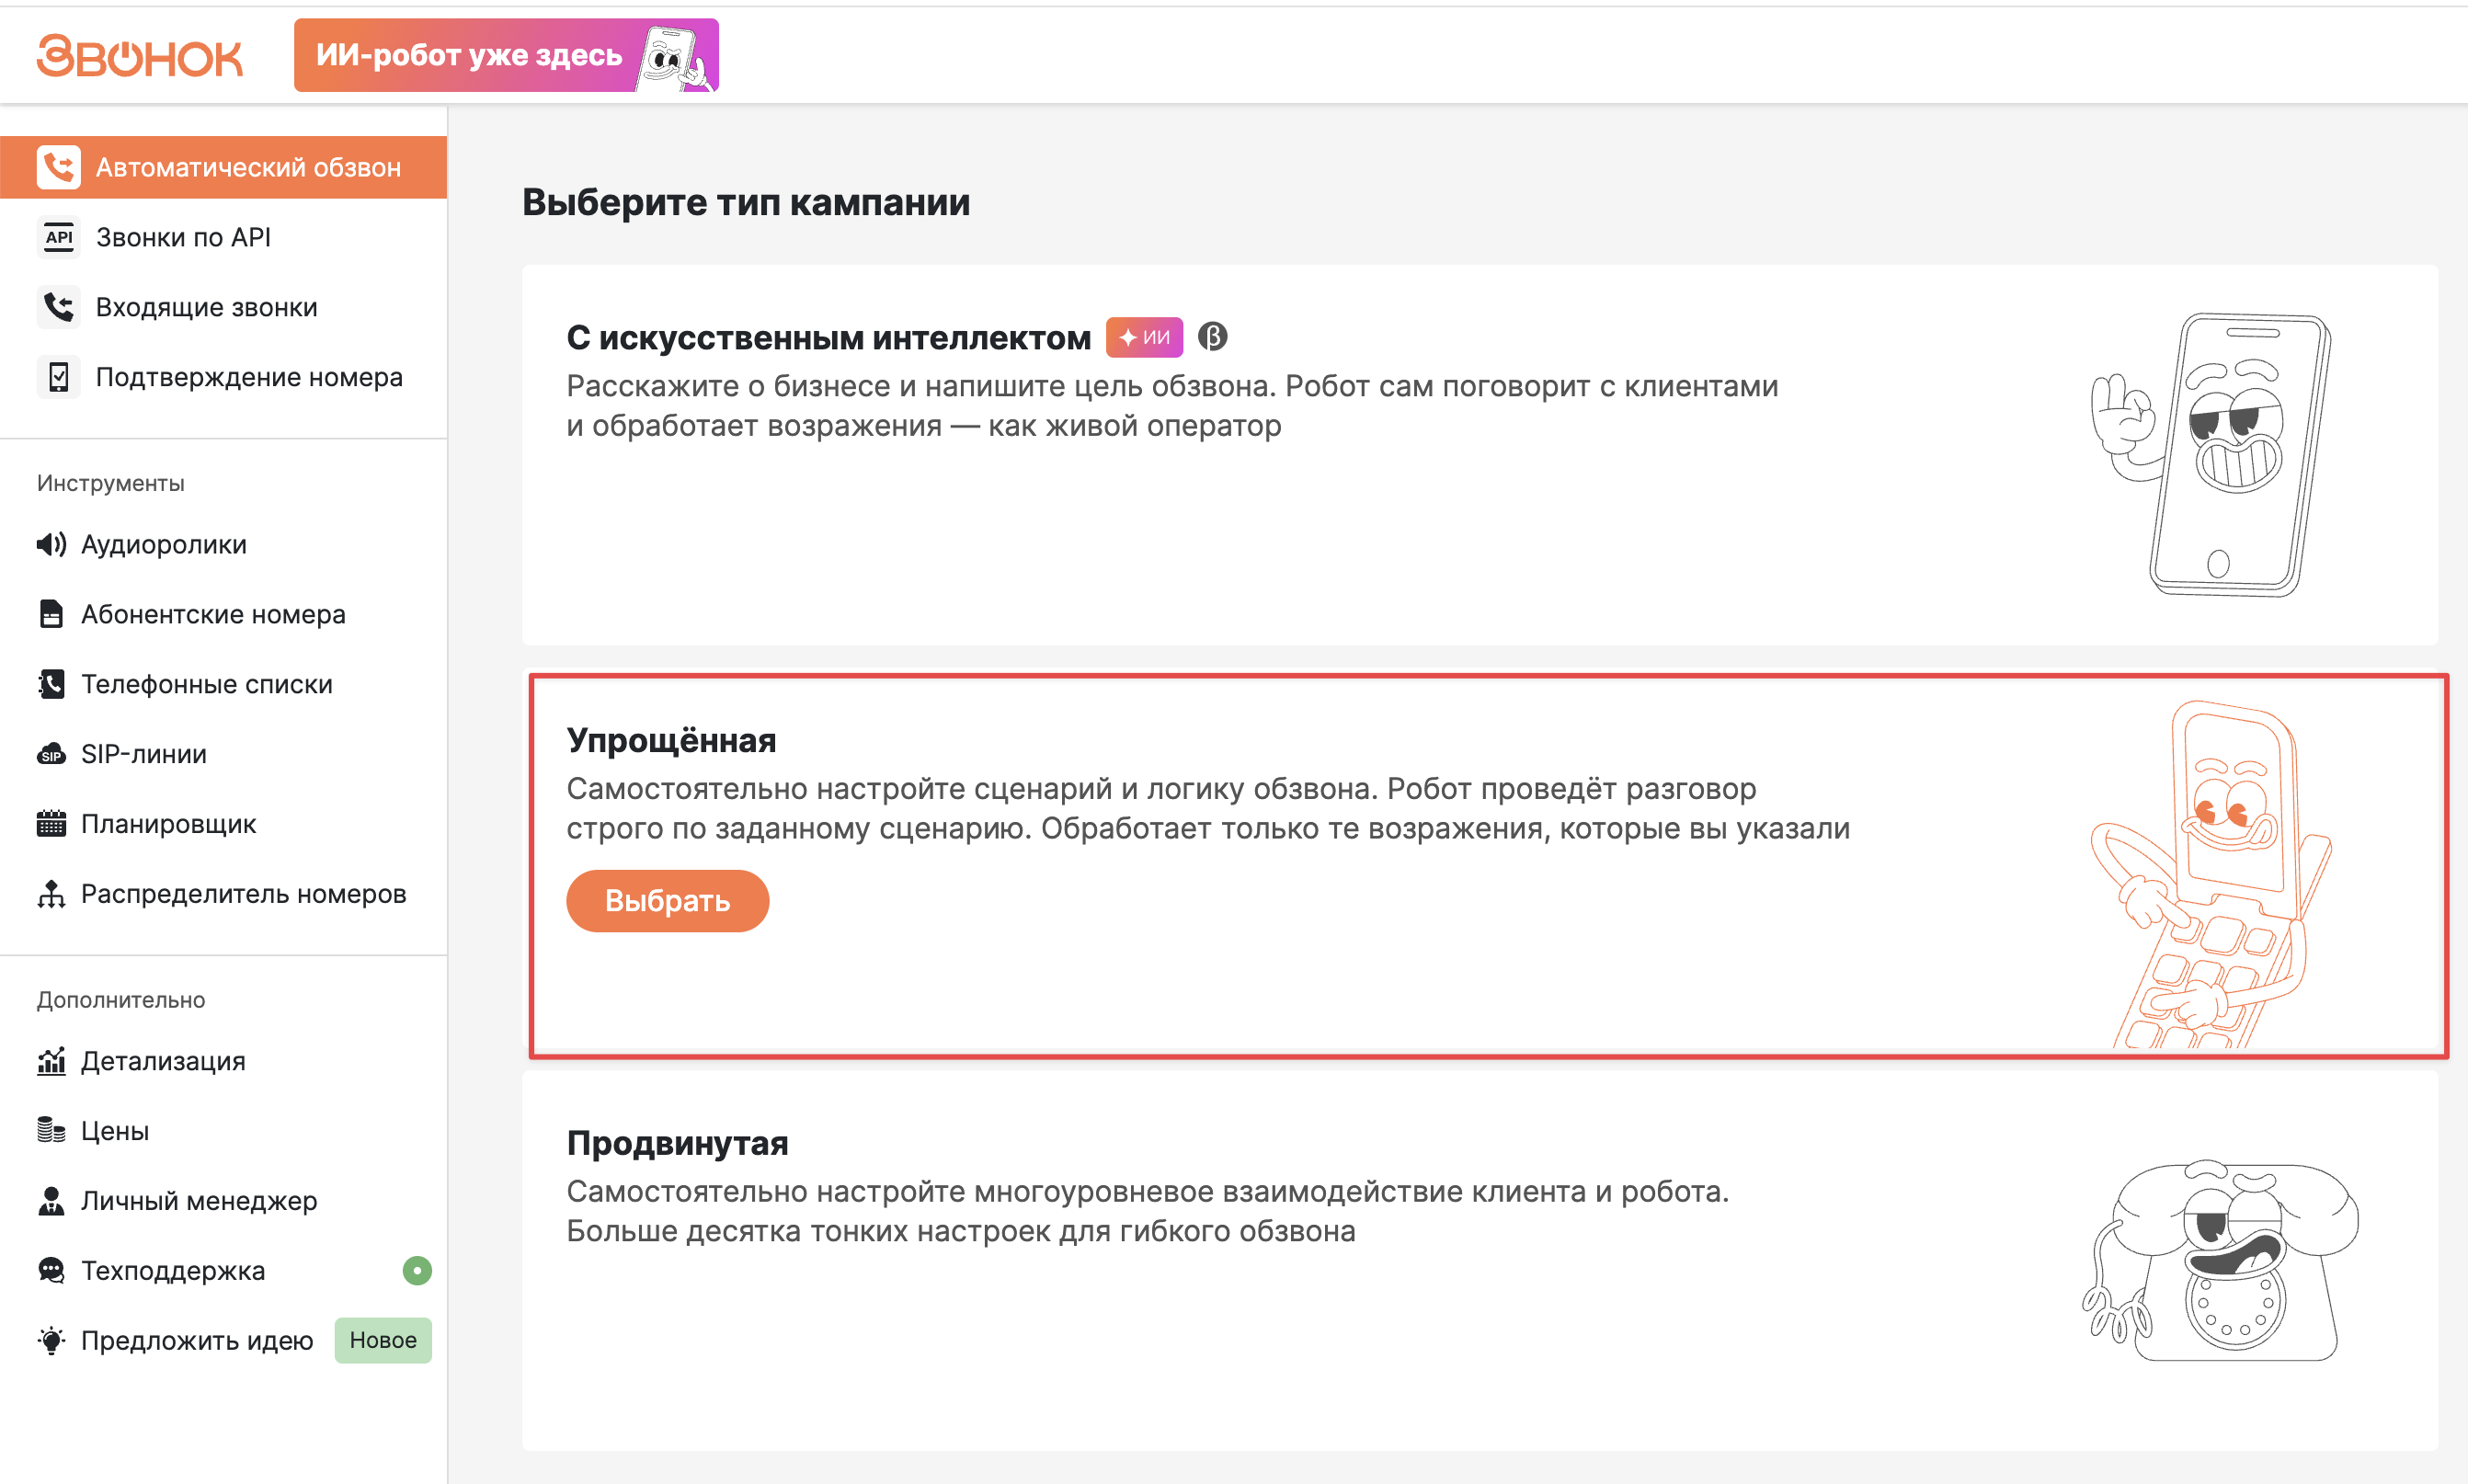This screenshot has width=2468, height=1484.
Task: Click the Аудиоролики speaker icon
Action: click(x=51, y=544)
